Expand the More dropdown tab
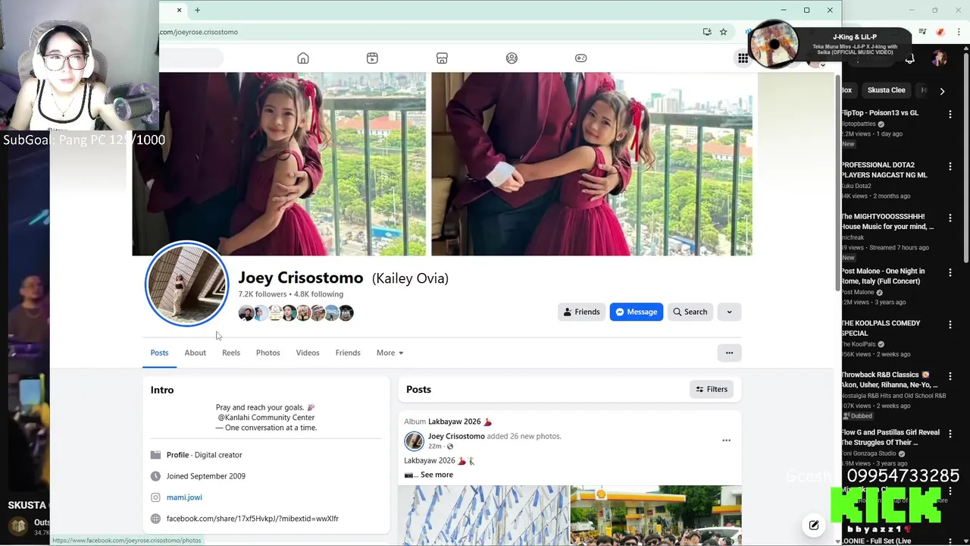 coord(390,353)
